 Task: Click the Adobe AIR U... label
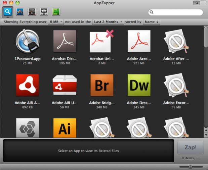coord(65,103)
